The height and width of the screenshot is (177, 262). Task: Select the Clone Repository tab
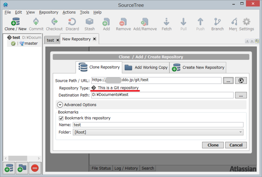(99, 67)
